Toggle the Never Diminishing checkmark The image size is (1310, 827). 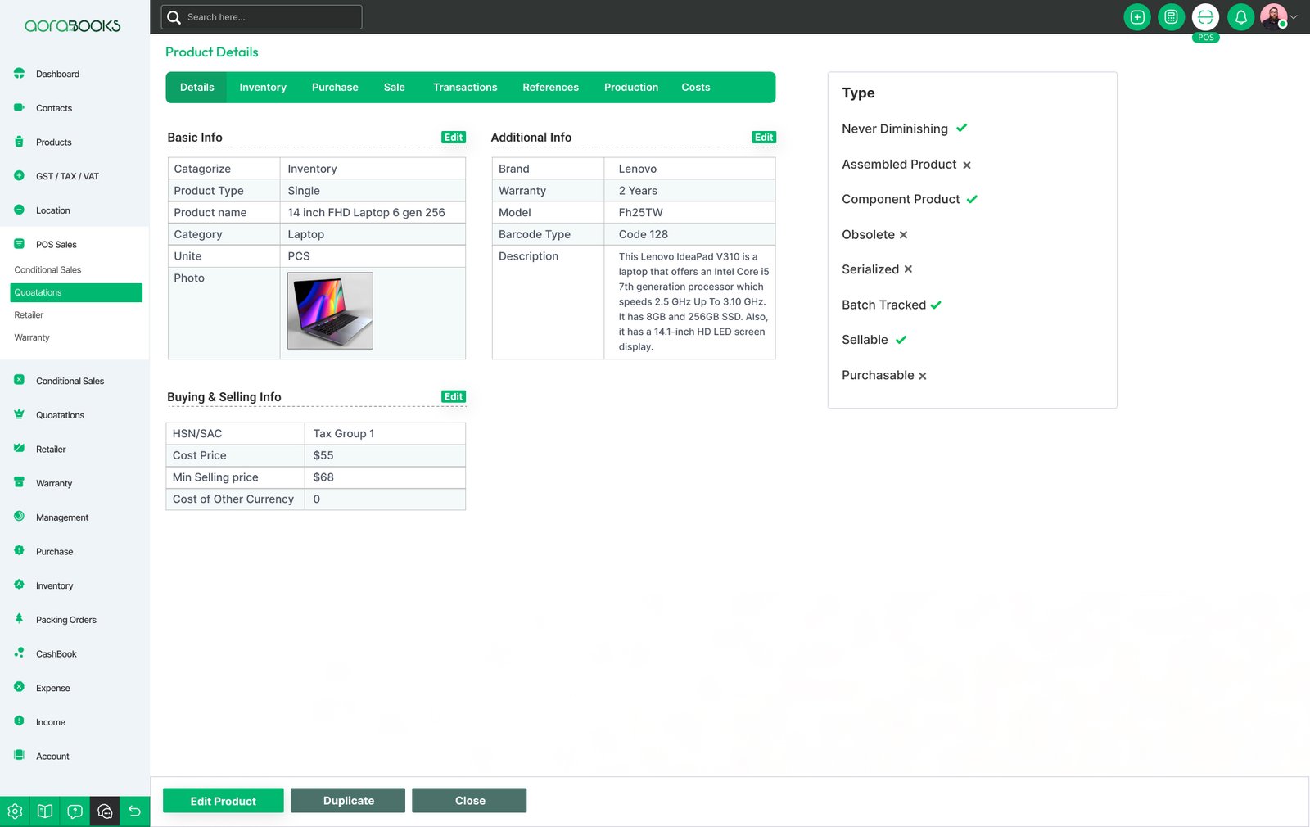point(962,129)
